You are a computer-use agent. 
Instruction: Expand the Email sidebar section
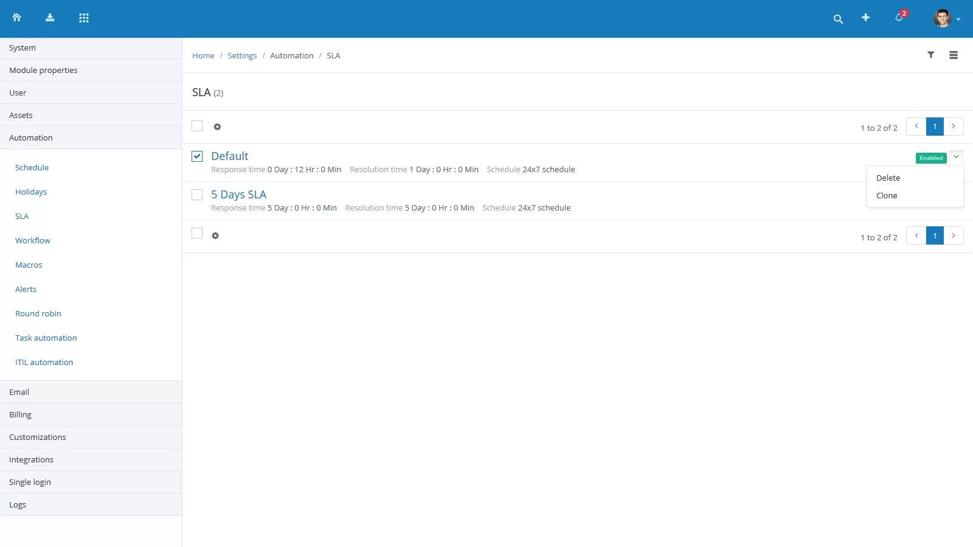click(91, 392)
